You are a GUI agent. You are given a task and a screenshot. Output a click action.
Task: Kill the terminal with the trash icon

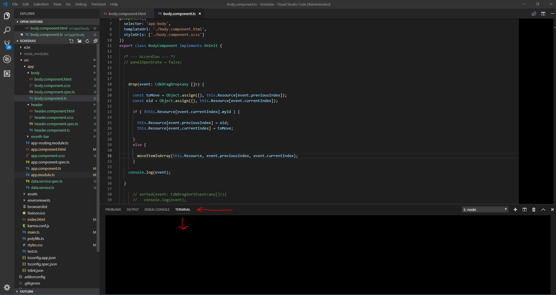(x=534, y=209)
